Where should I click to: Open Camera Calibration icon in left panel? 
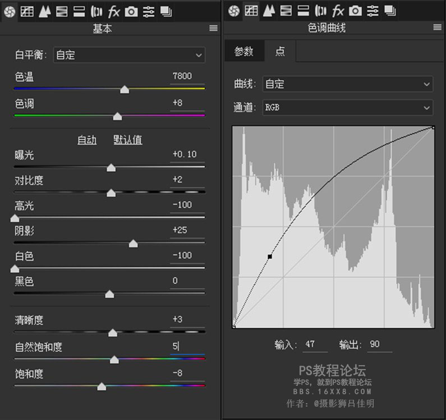point(131,12)
